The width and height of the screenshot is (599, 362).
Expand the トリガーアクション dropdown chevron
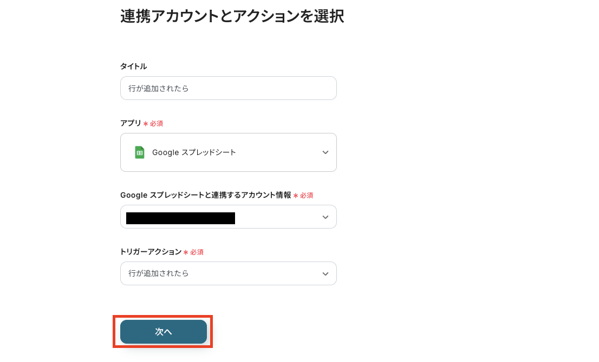325,274
